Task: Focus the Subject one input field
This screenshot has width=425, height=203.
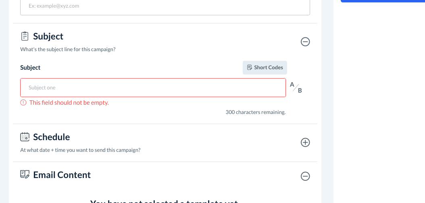Action: (153, 87)
